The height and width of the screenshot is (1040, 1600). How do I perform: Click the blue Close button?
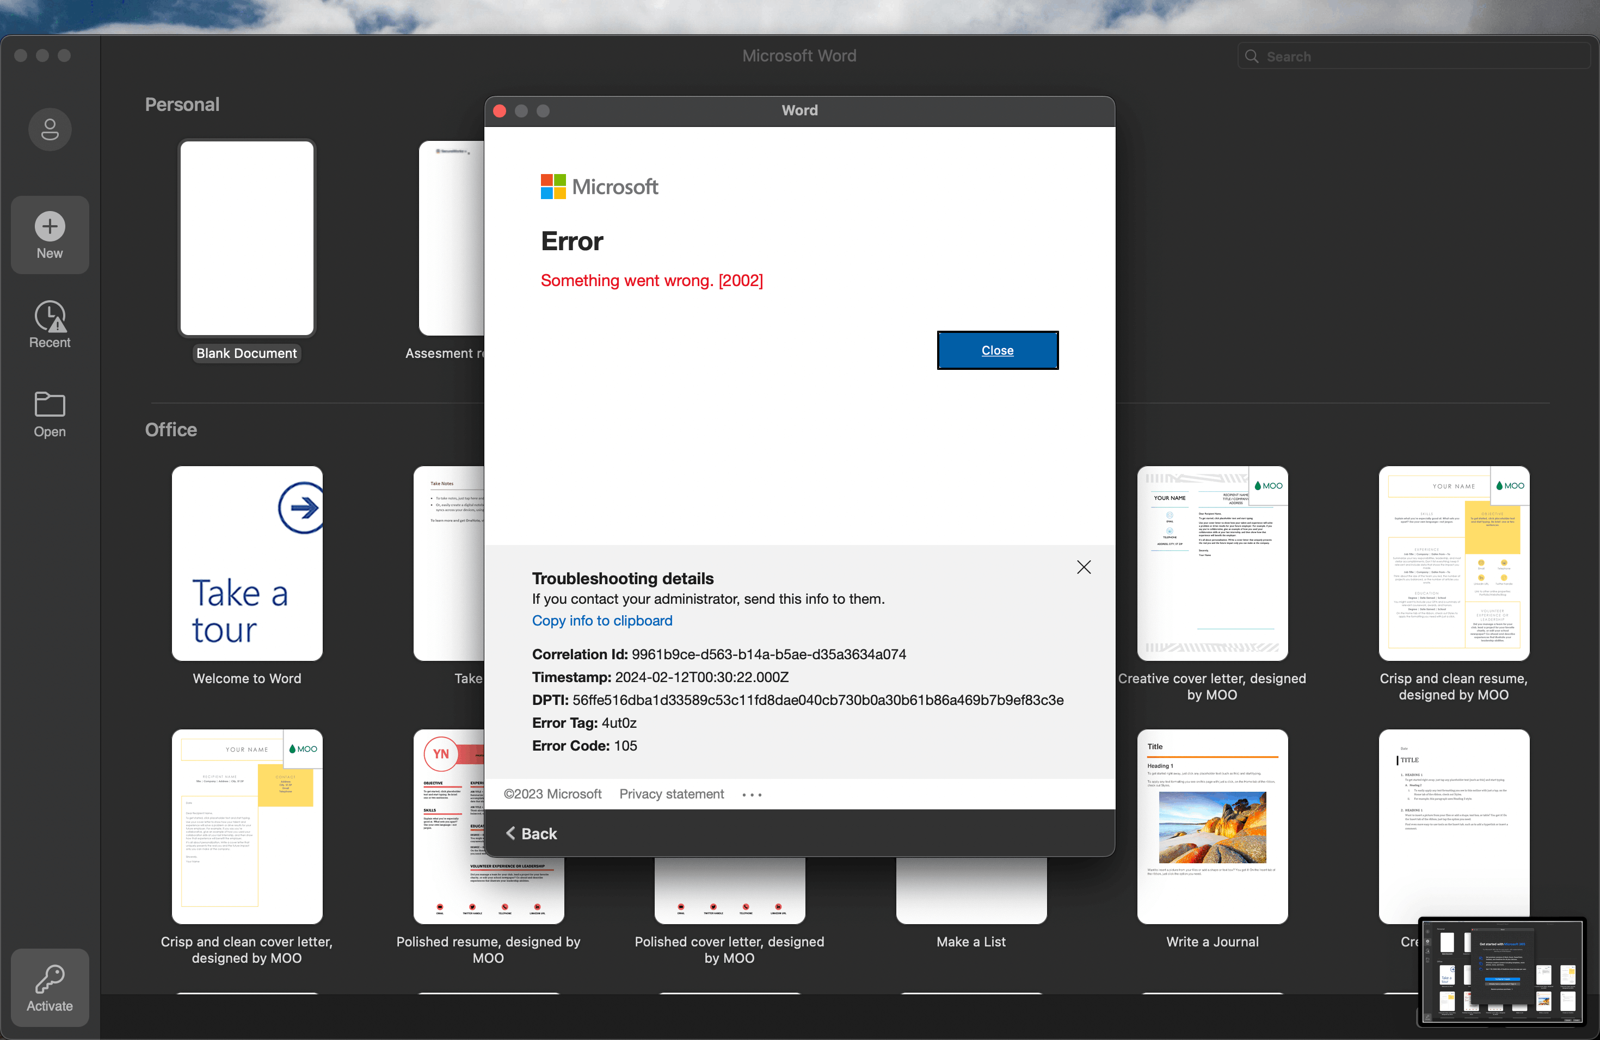[x=997, y=350]
